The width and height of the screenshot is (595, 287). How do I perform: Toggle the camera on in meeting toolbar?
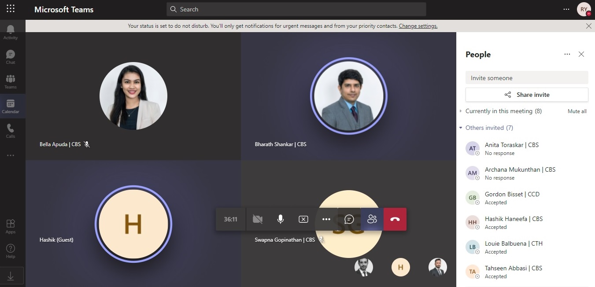click(258, 219)
